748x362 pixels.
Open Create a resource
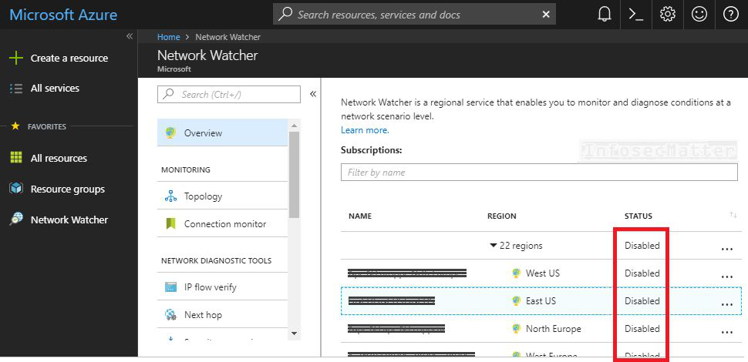point(69,58)
